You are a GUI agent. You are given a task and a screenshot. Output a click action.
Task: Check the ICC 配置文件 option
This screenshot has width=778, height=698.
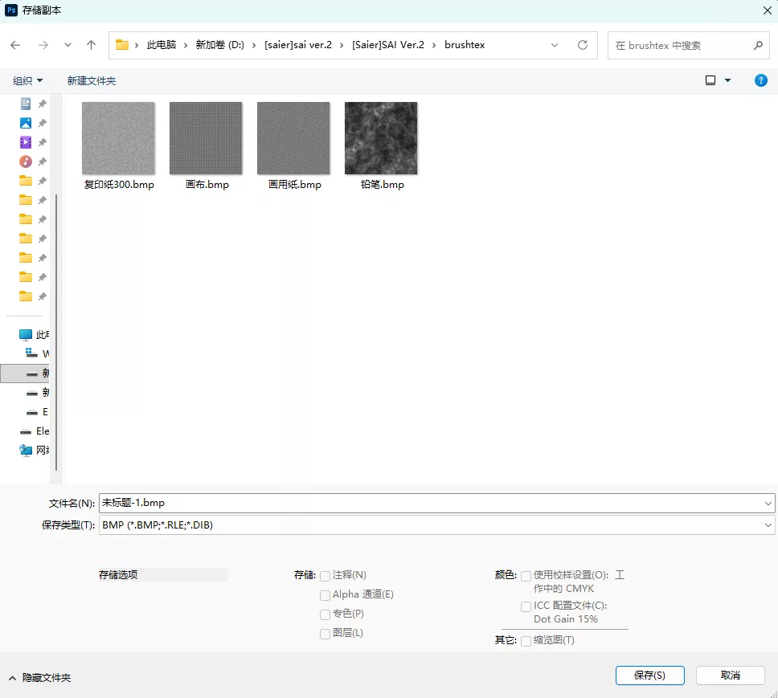(526, 606)
